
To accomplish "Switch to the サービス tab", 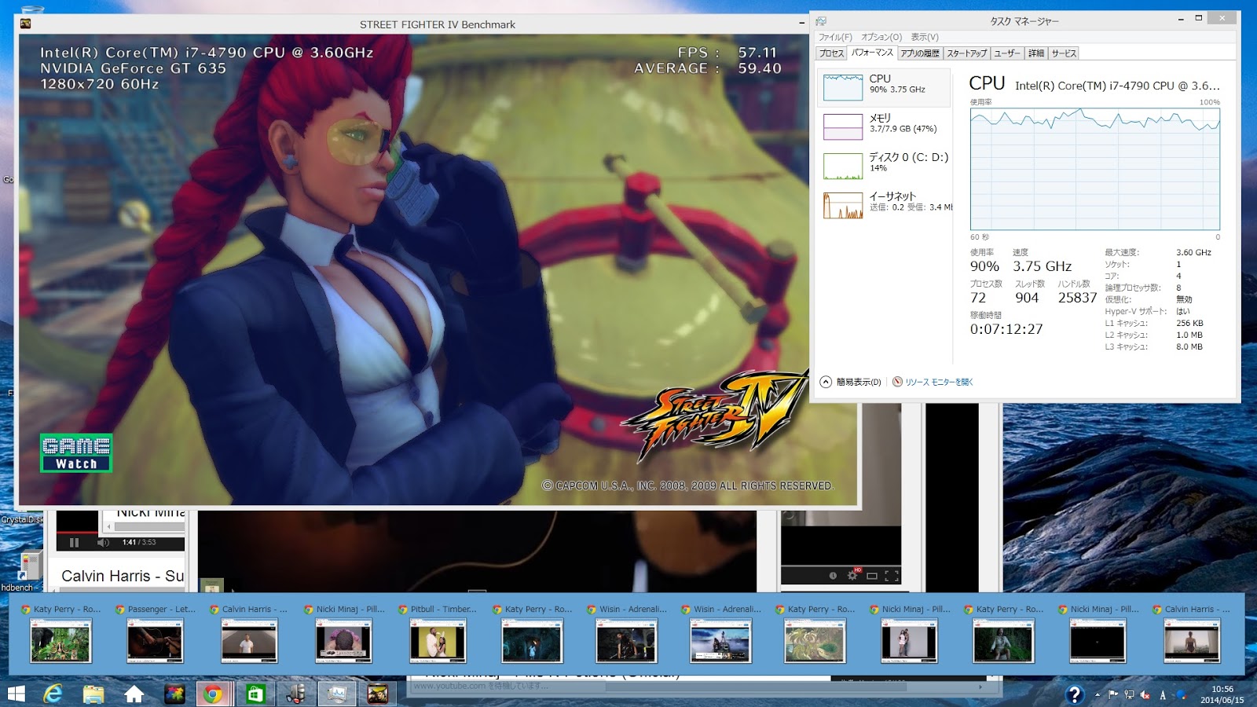I will coord(1064,53).
